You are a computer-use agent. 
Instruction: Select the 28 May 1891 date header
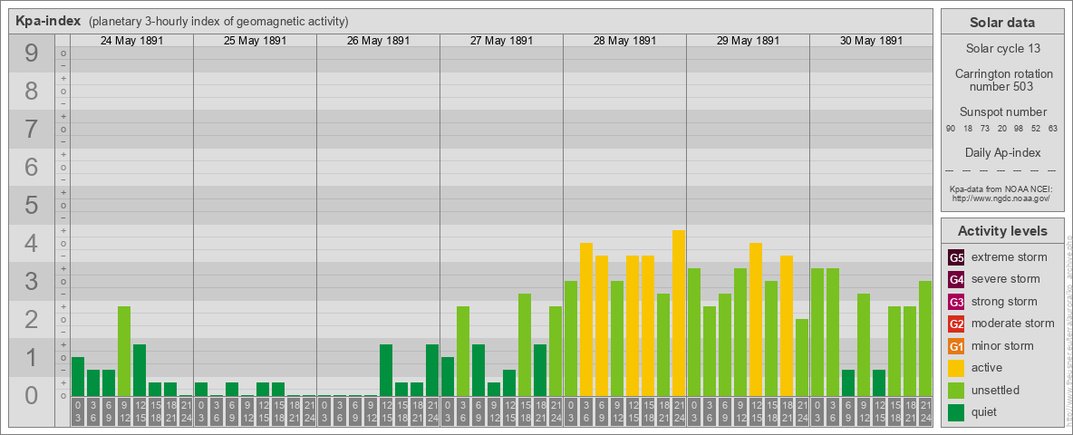624,41
